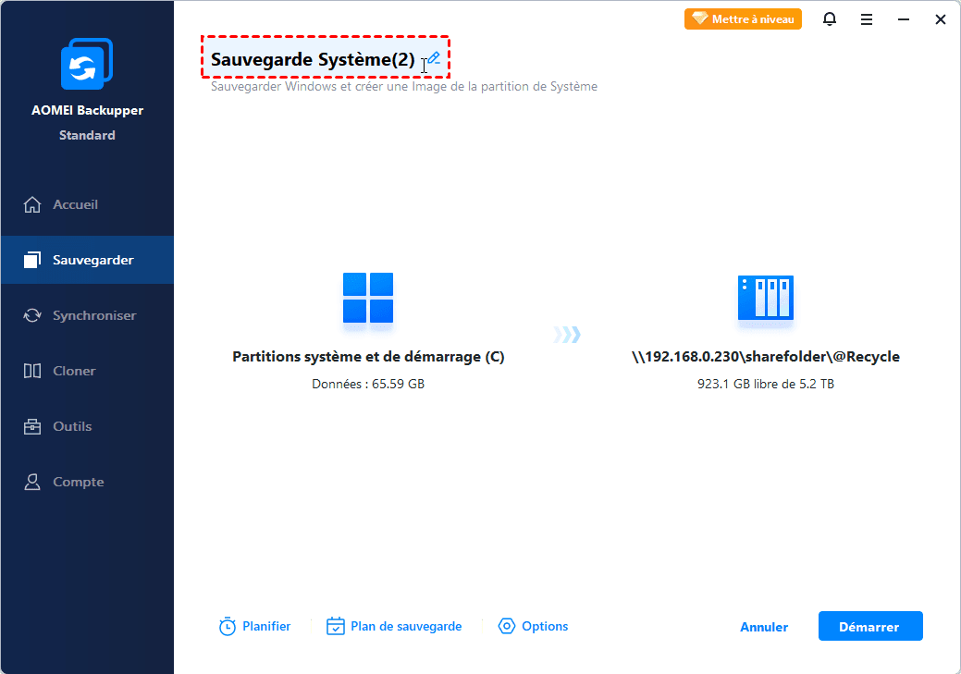Image resolution: width=961 pixels, height=674 pixels.
Task: Click the pencil icon to rename task
Action: coord(434,58)
